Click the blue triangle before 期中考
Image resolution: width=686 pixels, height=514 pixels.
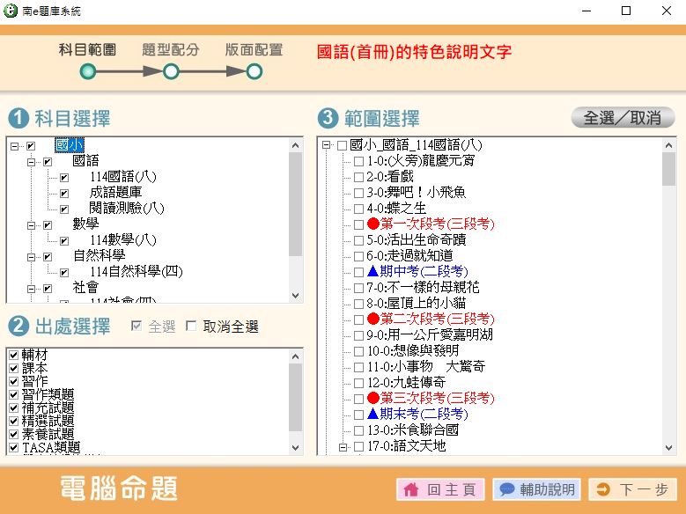tap(373, 271)
